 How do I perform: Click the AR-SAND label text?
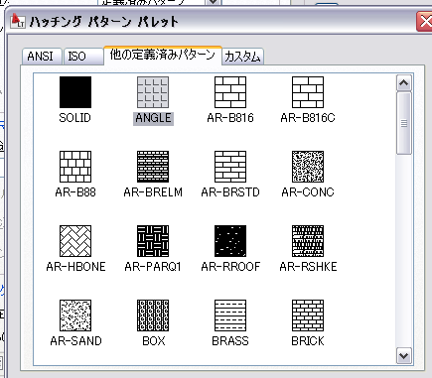75,341
